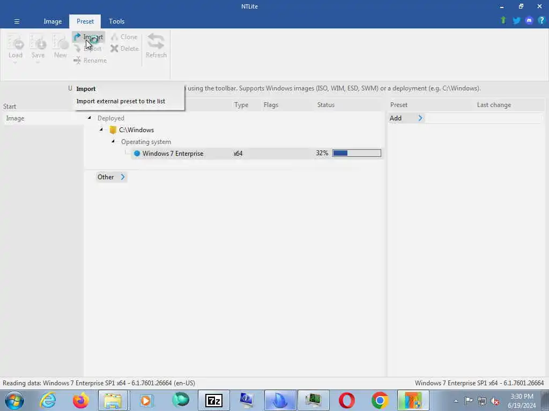Expand the Other section chevron
This screenshot has width=549, height=411.
123,177
